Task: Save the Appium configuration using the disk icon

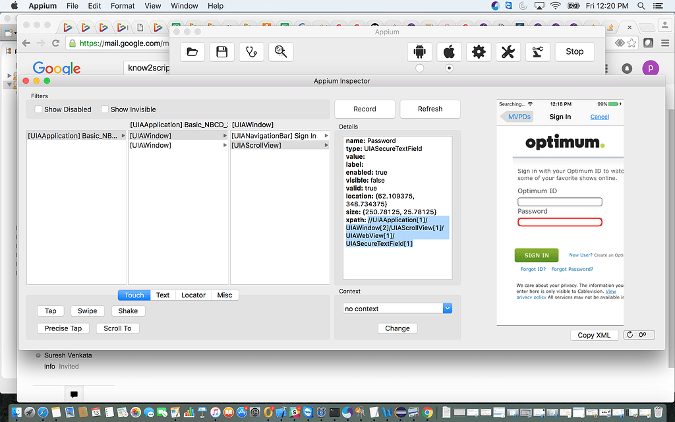Action: click(x=221, y=51)
